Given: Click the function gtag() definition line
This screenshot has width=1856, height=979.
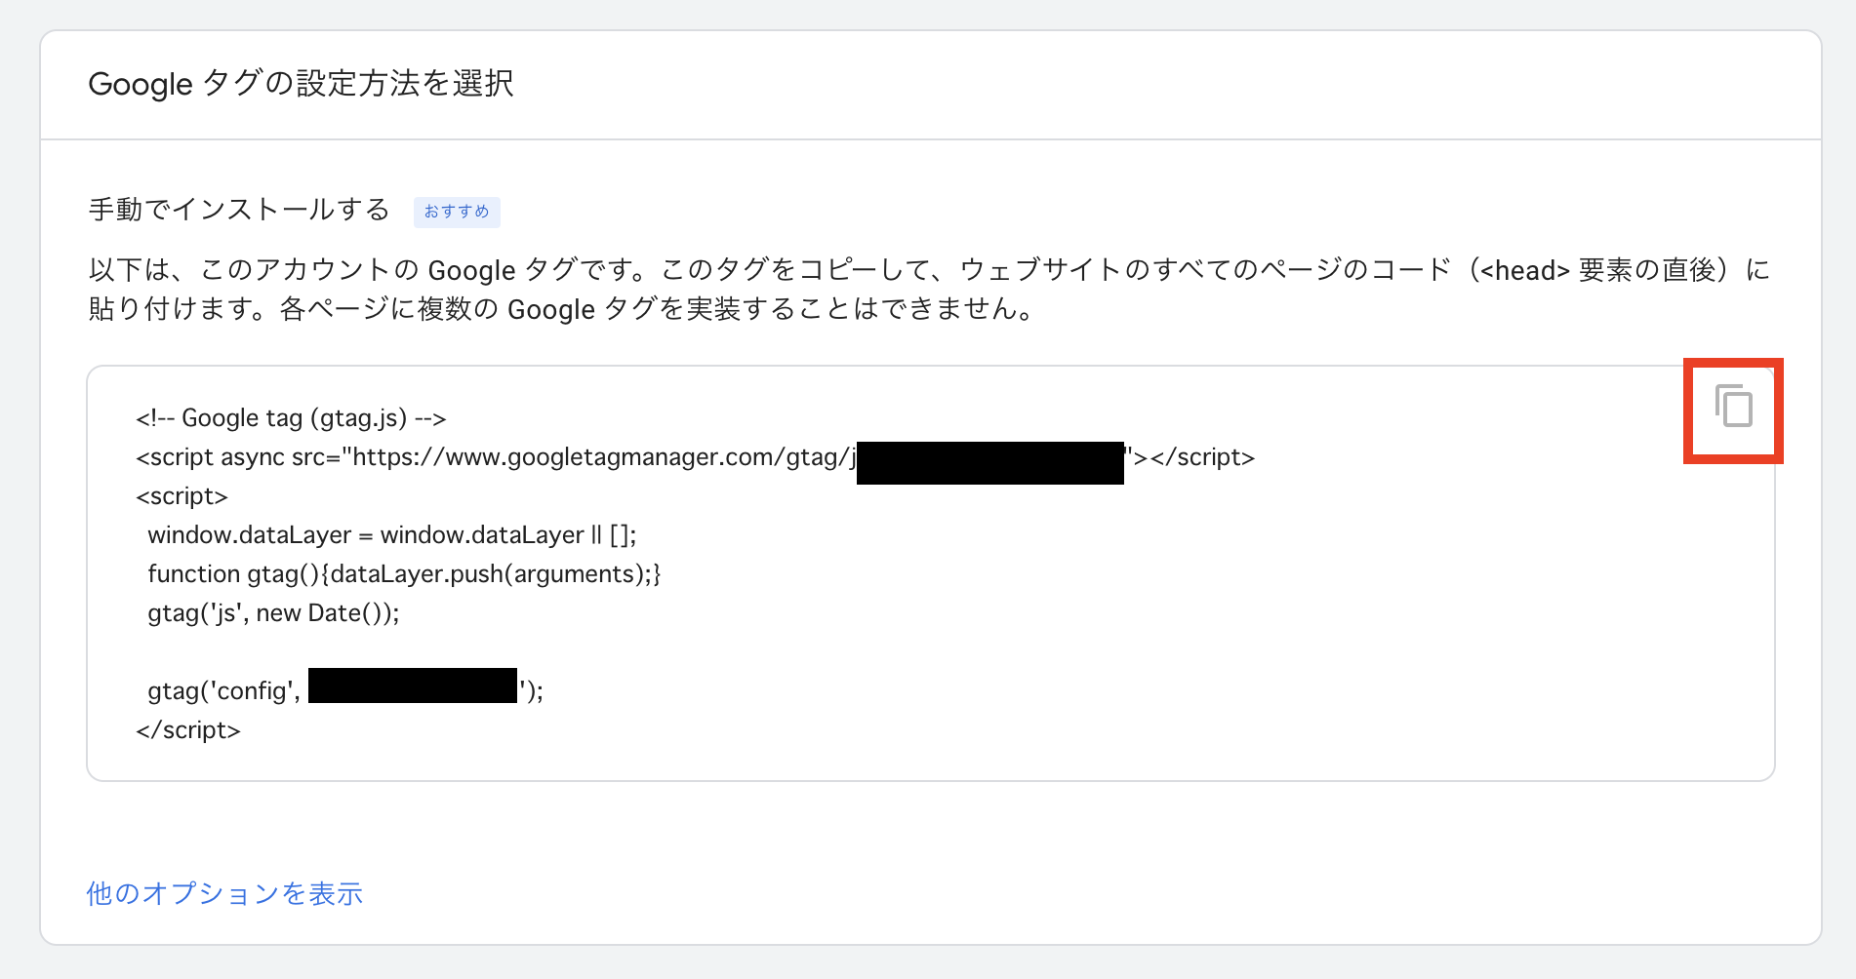Looking at the screenshot, I should coord(404,574).
